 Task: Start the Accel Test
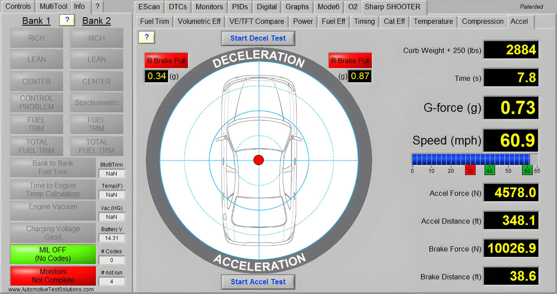click(258, 281)
